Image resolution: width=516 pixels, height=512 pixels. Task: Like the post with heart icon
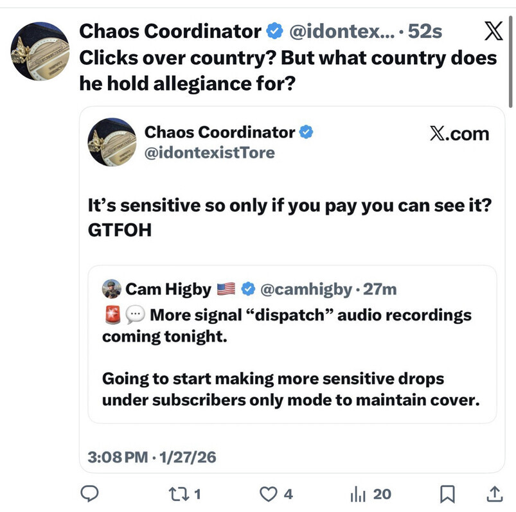267,493
